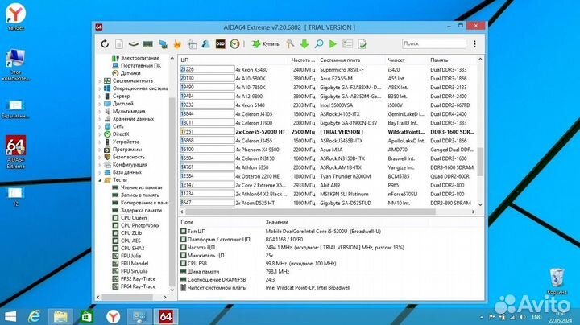The width and height of the screenshot is (580, 325).
Task: Click the green download update arrow
Action: (304, 44)
